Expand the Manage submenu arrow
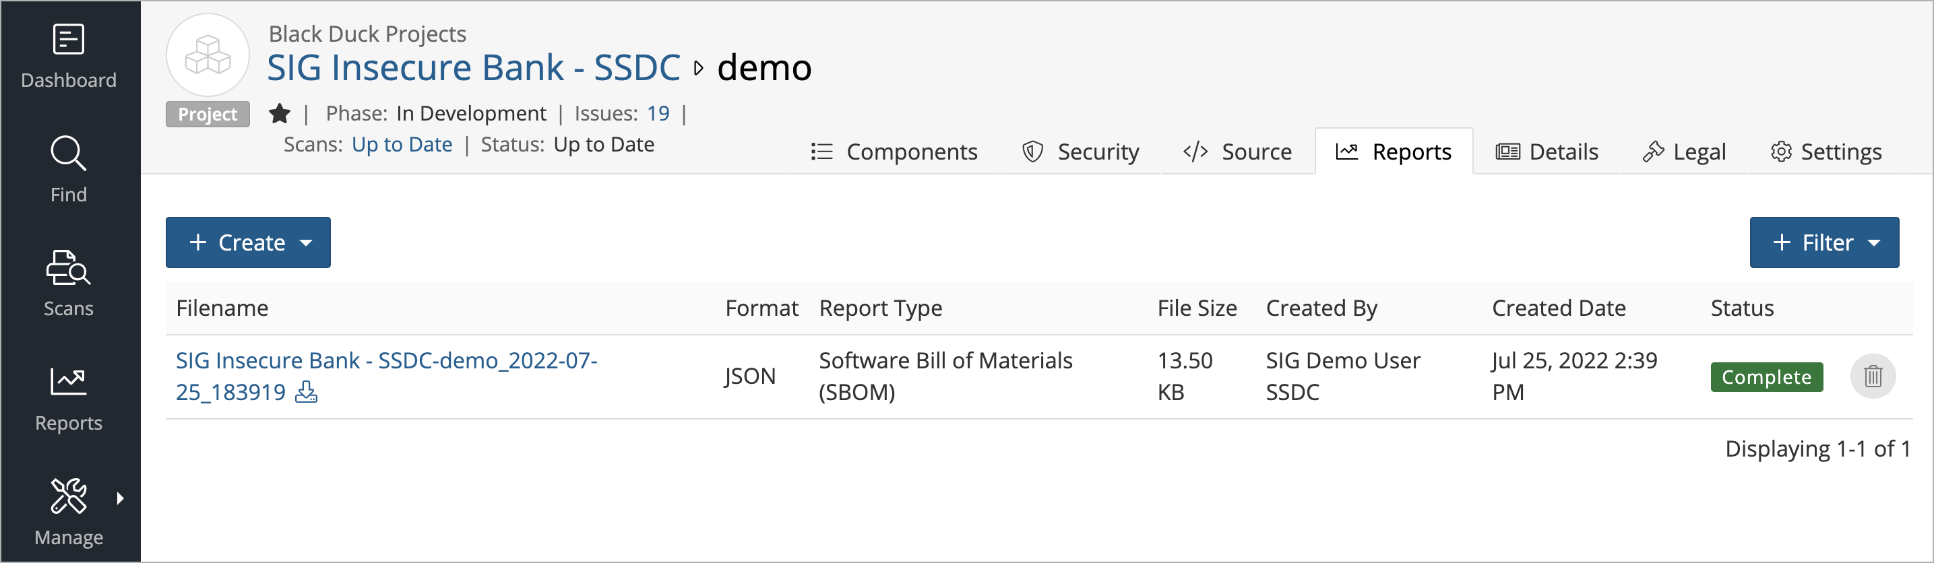This screenshot has width=1934, height=563. [x=120, y=498]
